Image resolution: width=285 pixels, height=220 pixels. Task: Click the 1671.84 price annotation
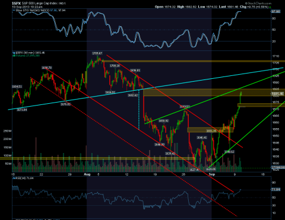tap(22, 110)
